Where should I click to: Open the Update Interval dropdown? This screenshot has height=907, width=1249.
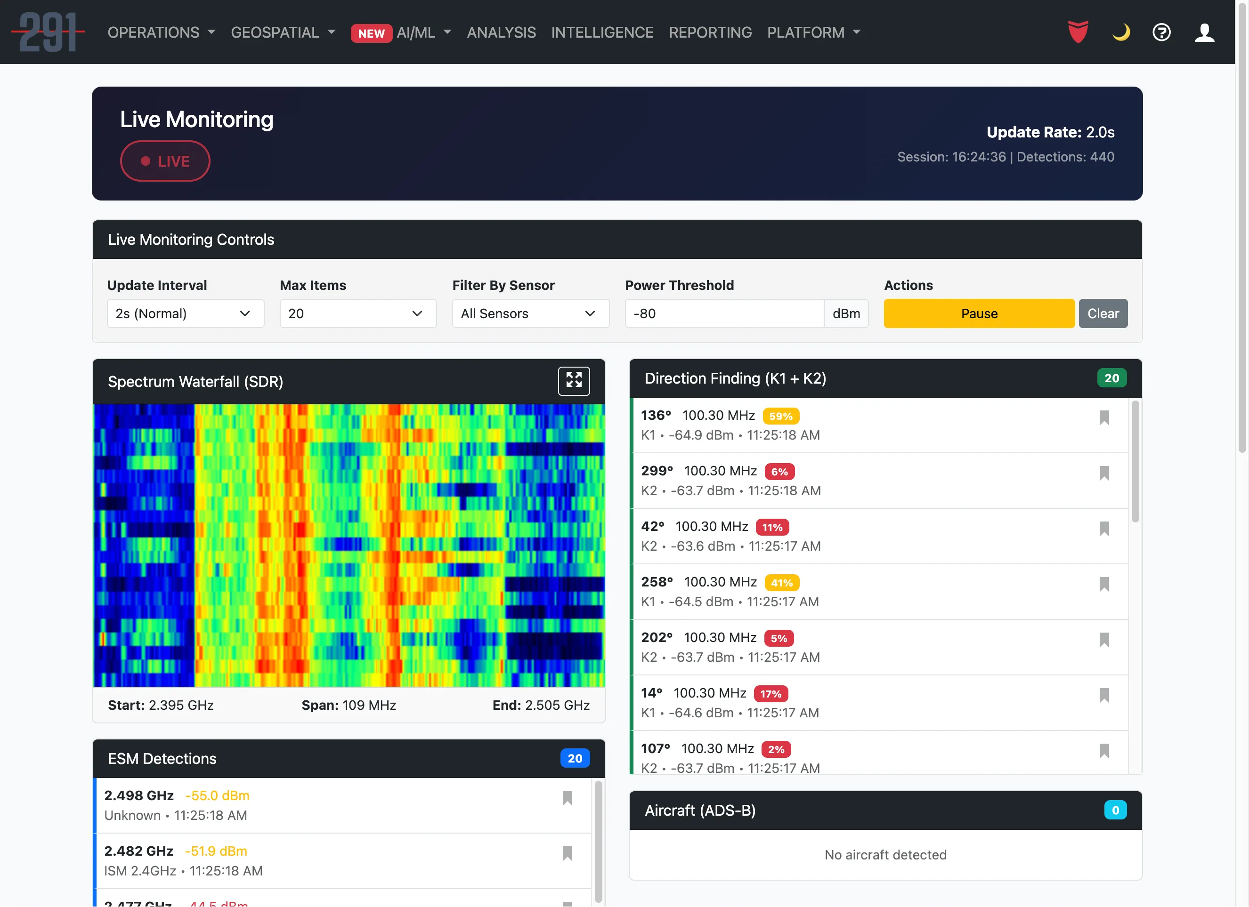[186, 313]
